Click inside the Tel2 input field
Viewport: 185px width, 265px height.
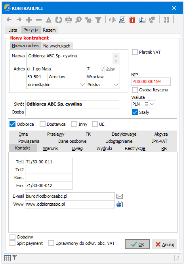click(49, 170)
